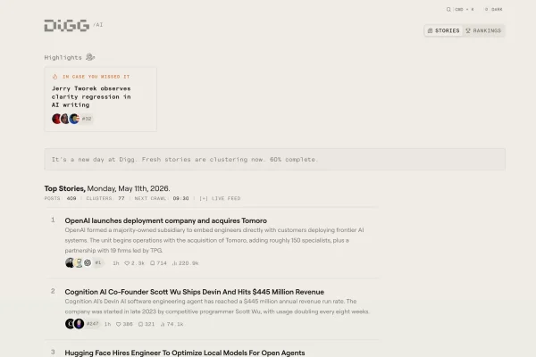This screenshot has width=536, height=357.
Task: Open the /AI section label
Action: click(98, 25)
